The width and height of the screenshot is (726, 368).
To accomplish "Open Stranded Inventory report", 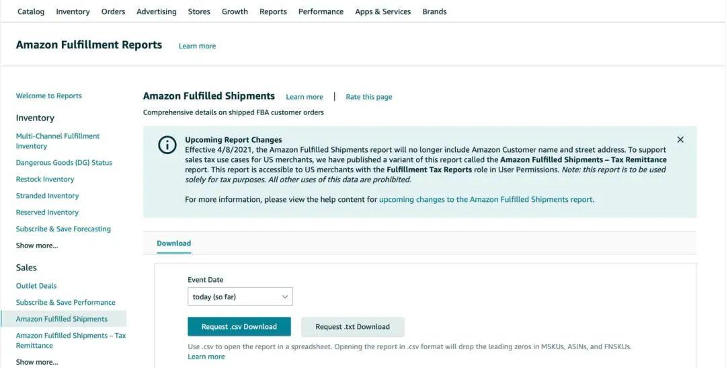I will 47,196.
